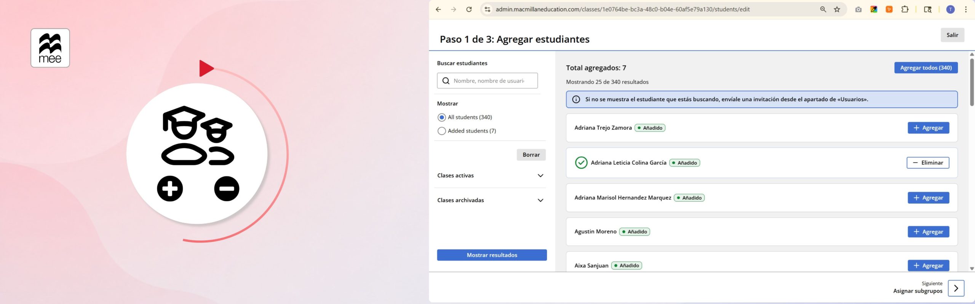The width and height of the screenshot is (975, 304).
Task: Click the Buscar estudiantes label
Action: (x=462, y=63)
